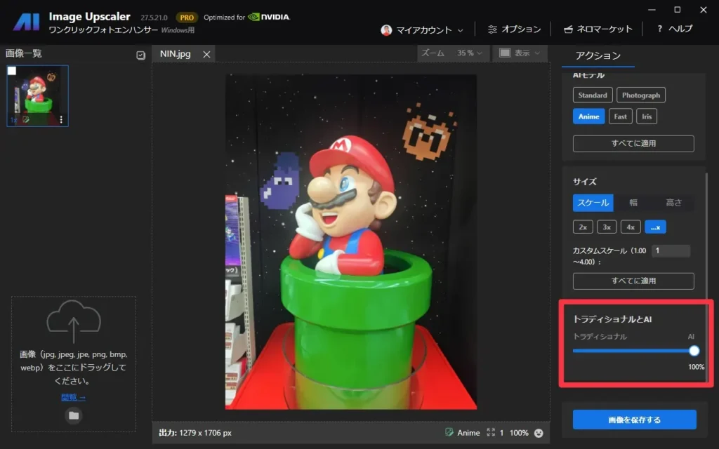Click the folder icon in the upload area

click(x=74, y=415)
